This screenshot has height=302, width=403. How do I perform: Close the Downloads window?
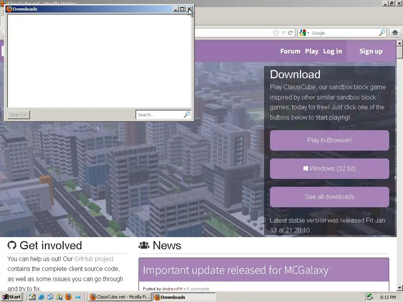(189, 9)
